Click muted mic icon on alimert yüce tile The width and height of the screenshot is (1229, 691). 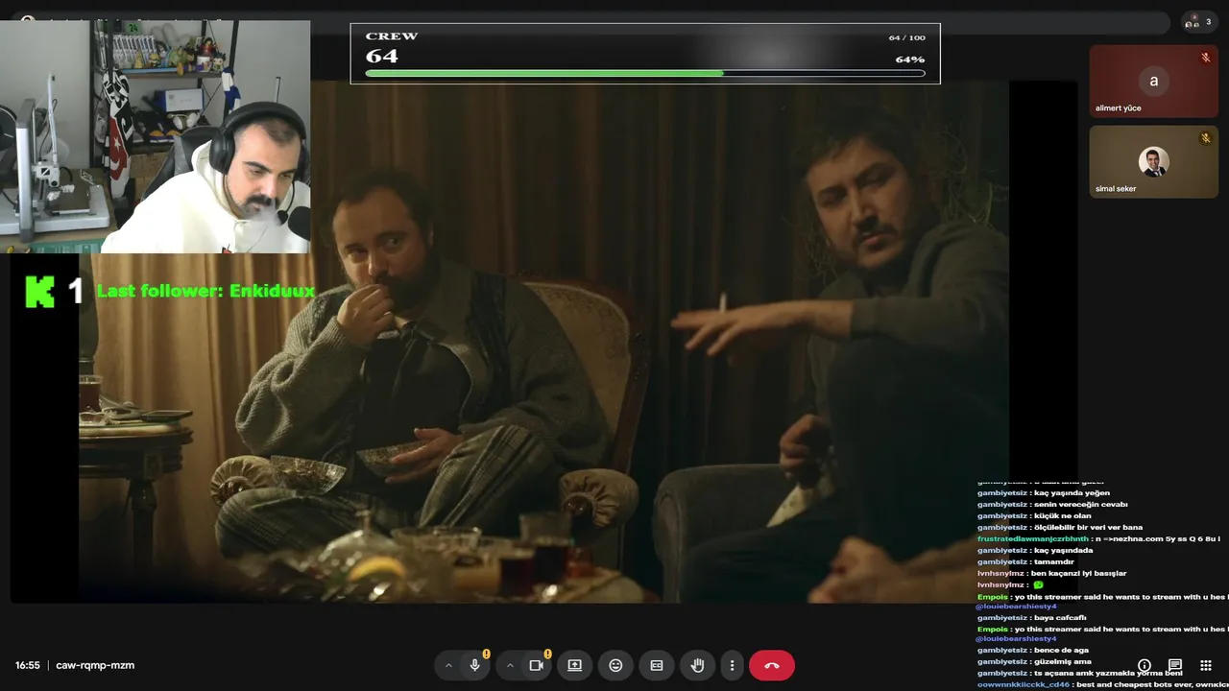click(x=1206, y=58)
